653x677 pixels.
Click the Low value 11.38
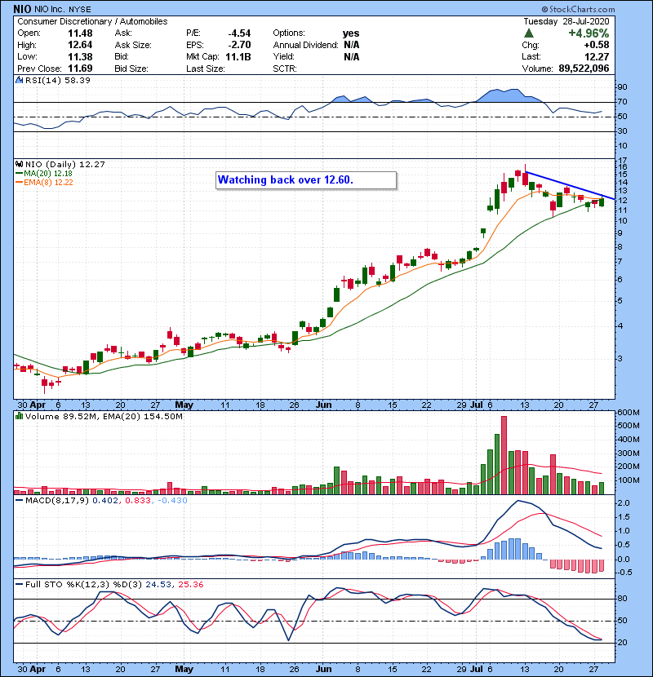coord(80,56)
